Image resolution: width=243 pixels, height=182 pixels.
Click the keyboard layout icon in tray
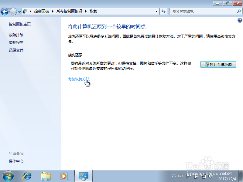pos(181,176)
